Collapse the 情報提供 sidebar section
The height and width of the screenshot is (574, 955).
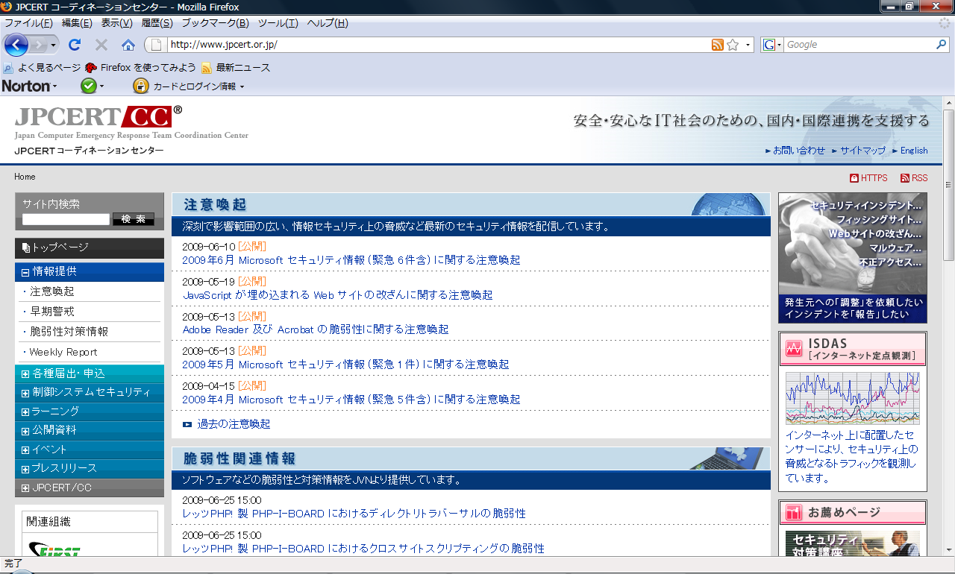[25, 272]
